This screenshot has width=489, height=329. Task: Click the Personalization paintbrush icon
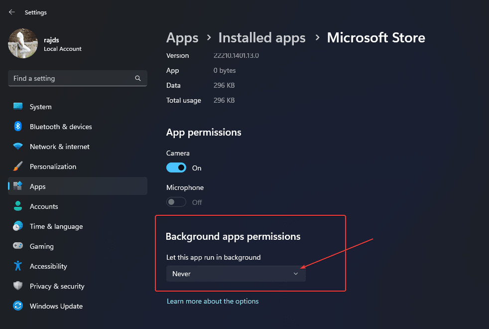click(17, 166)
